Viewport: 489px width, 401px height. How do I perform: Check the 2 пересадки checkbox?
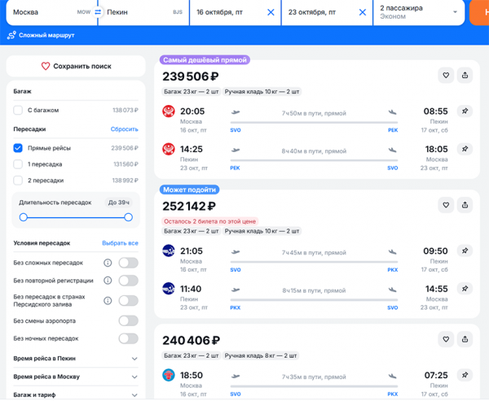tap(18, 181)
